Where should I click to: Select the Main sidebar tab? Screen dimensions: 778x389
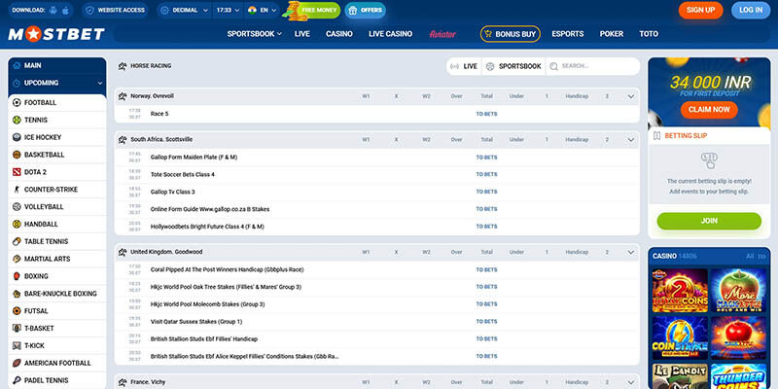pyautogui.click(x=57, y=65)
